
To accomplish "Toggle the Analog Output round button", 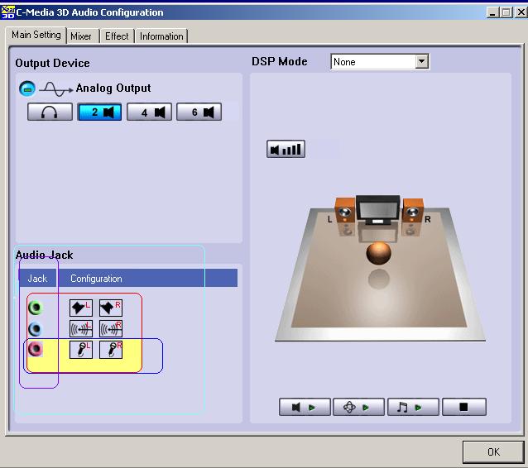I will [x=27, y=88].
